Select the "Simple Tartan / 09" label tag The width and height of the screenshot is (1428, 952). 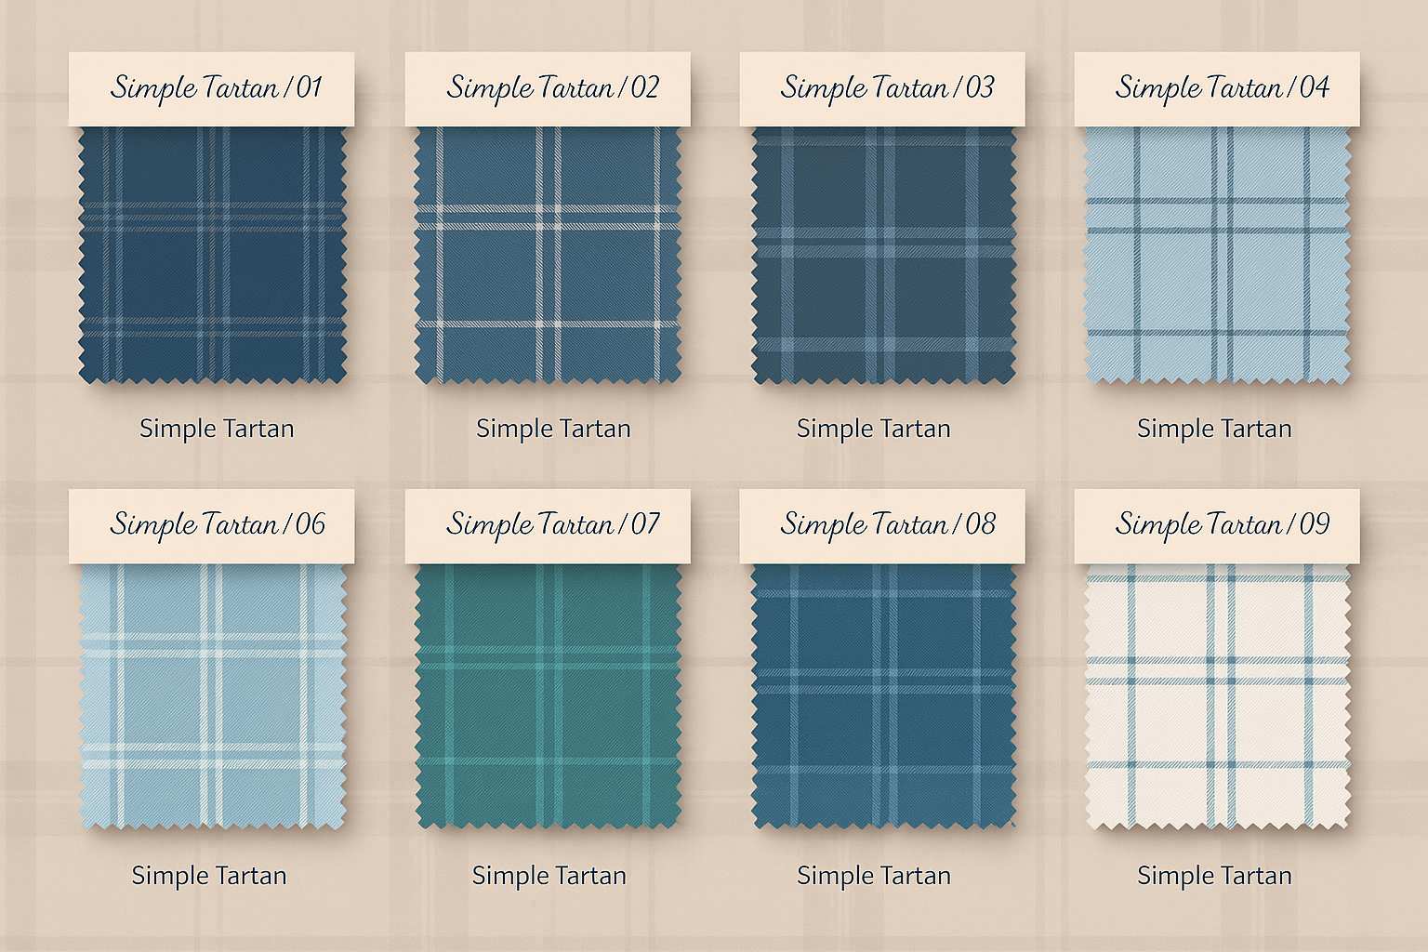[x=1217, y=525]
